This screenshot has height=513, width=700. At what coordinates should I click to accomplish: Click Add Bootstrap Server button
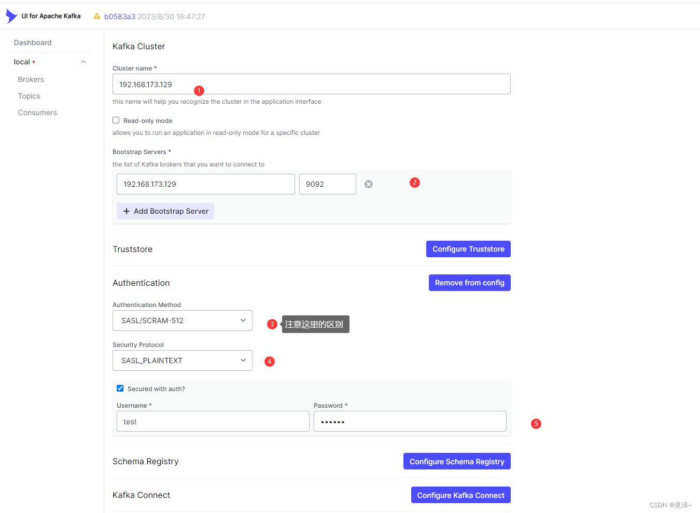pyautogui.click(x=165, y=211)
